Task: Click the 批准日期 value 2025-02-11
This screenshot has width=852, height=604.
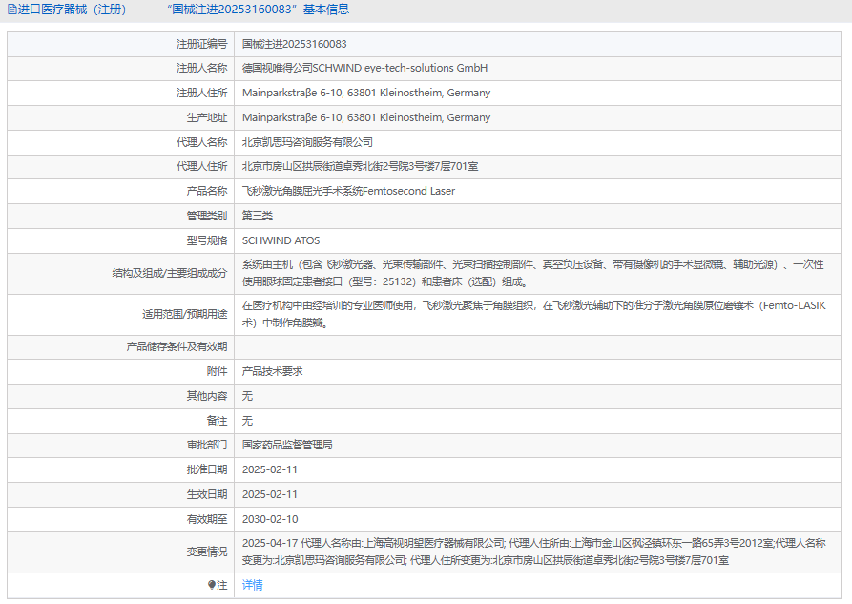Action: (270, 469)
